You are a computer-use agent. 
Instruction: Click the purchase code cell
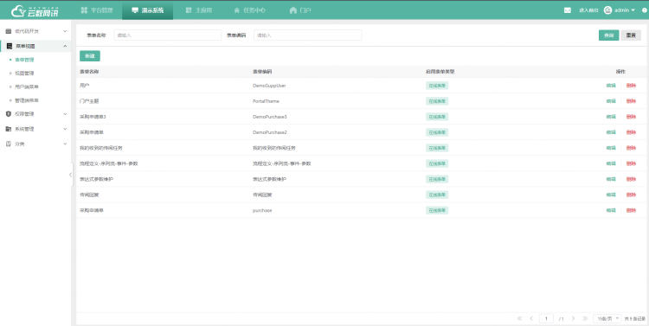point(262,210)
